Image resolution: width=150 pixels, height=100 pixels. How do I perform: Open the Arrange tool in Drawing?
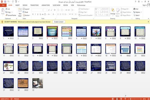click(x=113, y=12)
